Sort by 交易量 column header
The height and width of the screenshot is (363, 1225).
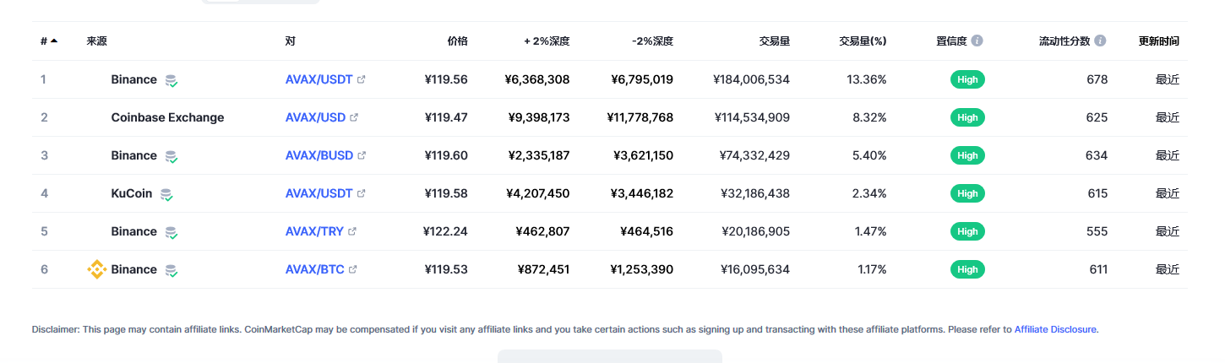[x=775, y=41]
